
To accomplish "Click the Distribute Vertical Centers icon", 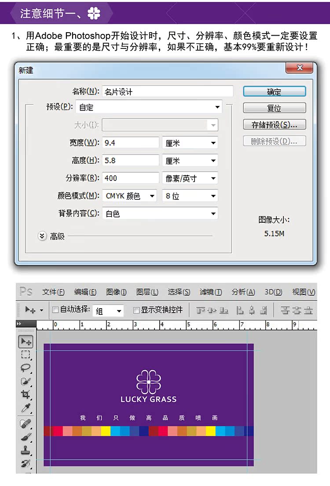I will pos(297,310).
